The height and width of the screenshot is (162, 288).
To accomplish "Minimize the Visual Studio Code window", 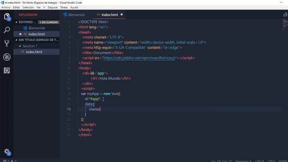I will [281, 3].
